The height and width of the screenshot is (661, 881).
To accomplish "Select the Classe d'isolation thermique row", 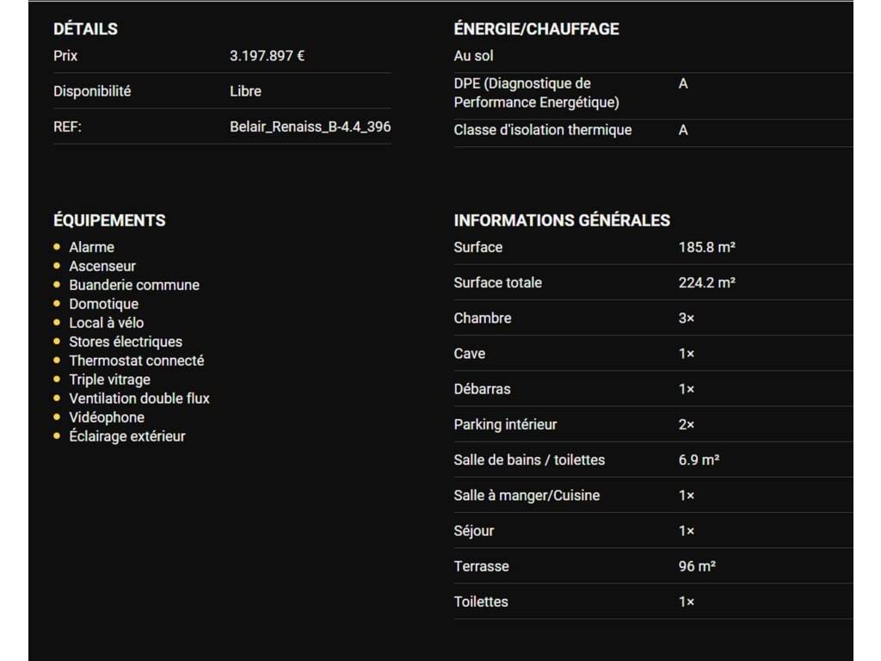I will coord(542,130).
